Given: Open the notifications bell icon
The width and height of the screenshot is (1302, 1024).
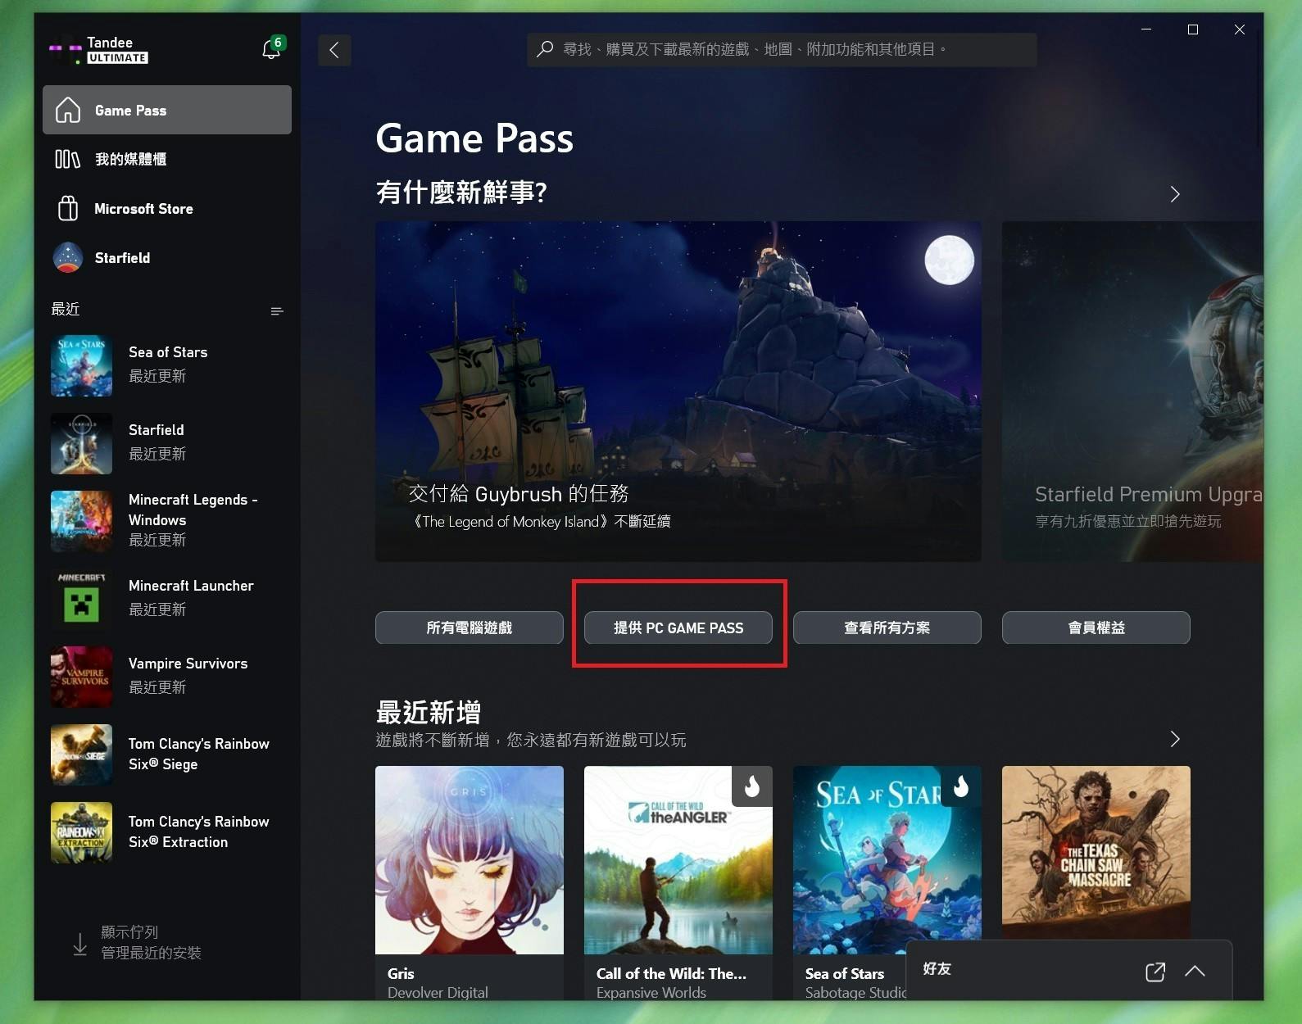Looking at the screenshot, I should click(271, 49).
